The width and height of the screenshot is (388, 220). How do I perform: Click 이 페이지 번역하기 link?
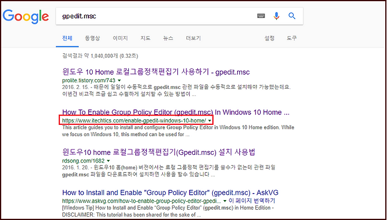(x=252, y=201)
